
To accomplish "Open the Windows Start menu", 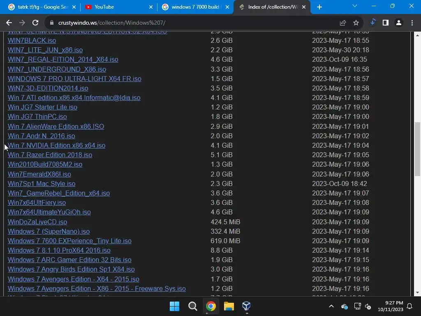I will [x=174, y=306].
